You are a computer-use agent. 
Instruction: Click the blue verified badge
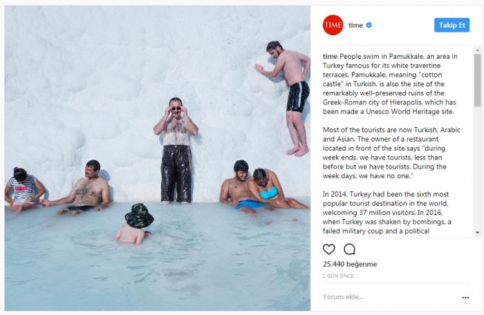pos(369,26)
